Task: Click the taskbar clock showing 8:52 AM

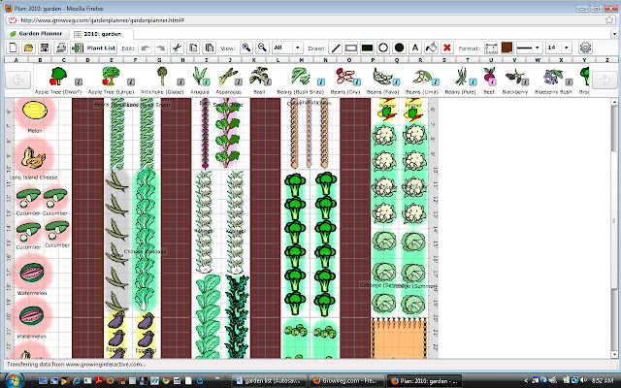Action: (603, 381)
